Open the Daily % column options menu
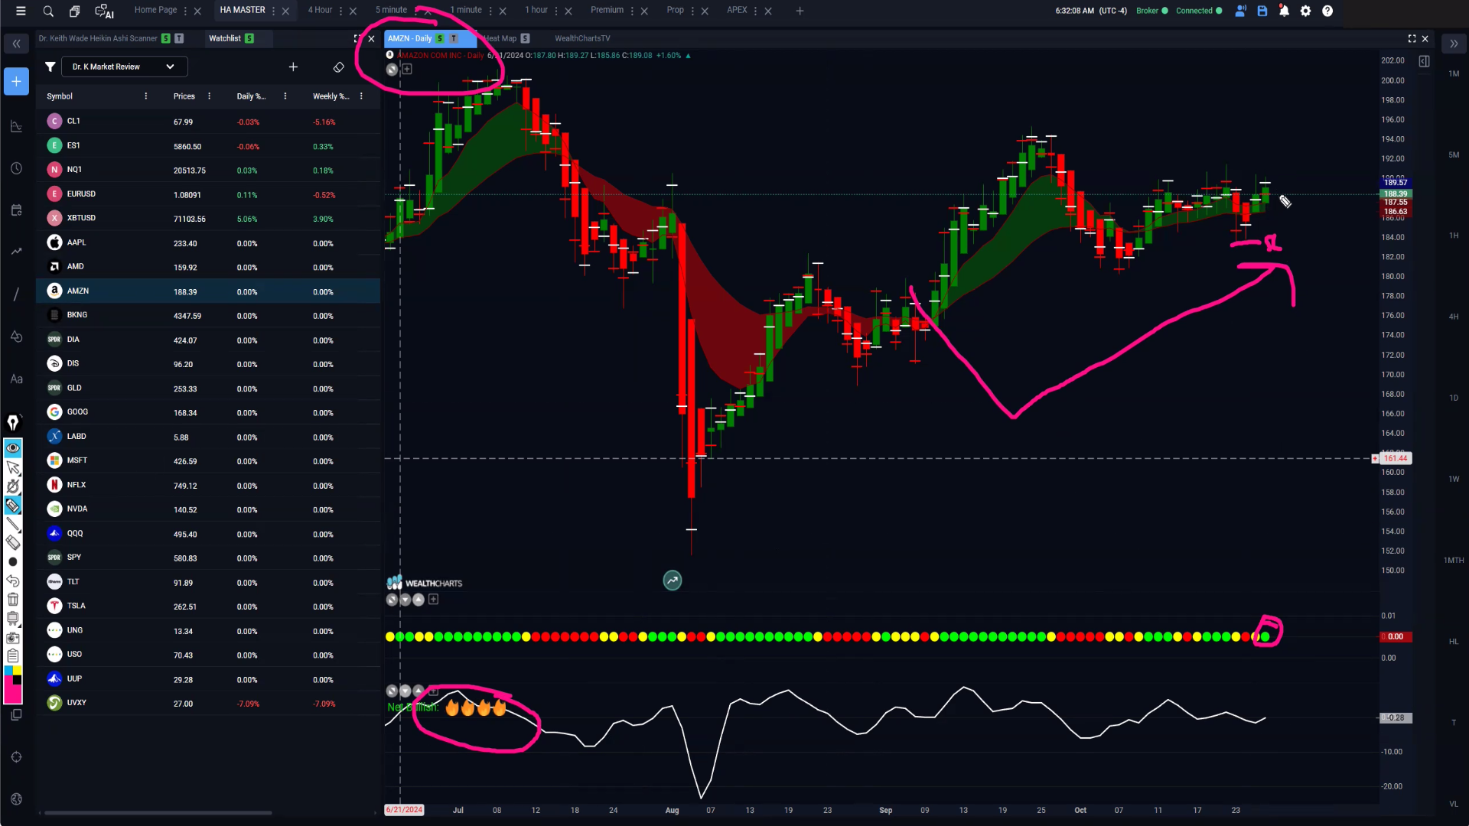The image size is (1469, 826). (x=285, y=96)
